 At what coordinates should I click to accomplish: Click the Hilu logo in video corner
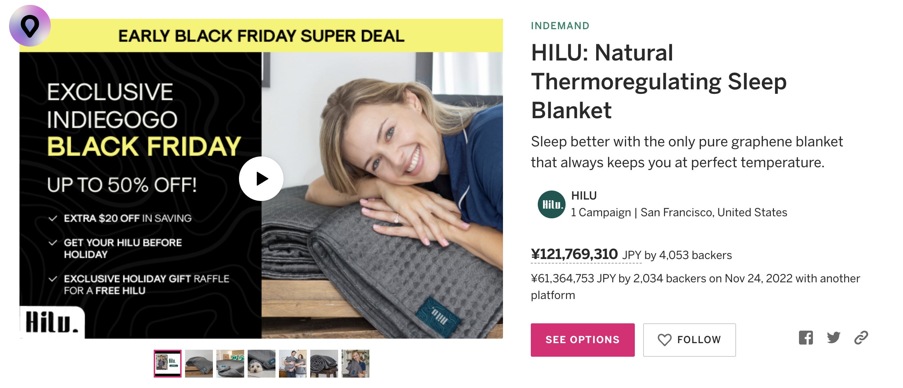(x=51, y=322)
